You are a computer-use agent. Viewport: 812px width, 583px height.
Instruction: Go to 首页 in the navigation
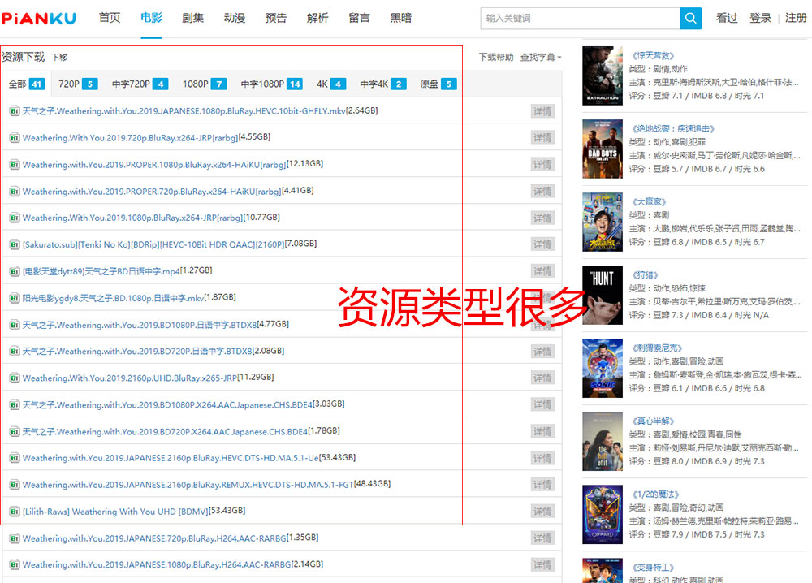click(110, 18)
